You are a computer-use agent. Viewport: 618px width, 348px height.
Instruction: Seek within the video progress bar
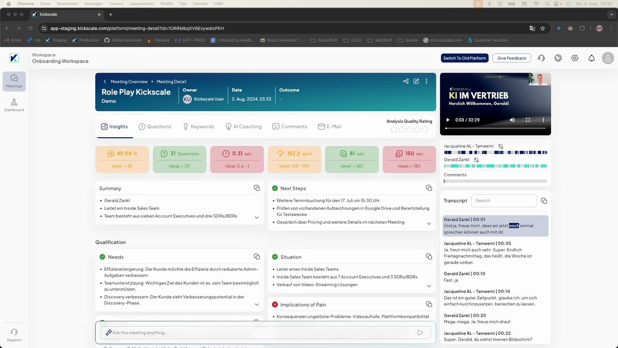pos(495,129)
